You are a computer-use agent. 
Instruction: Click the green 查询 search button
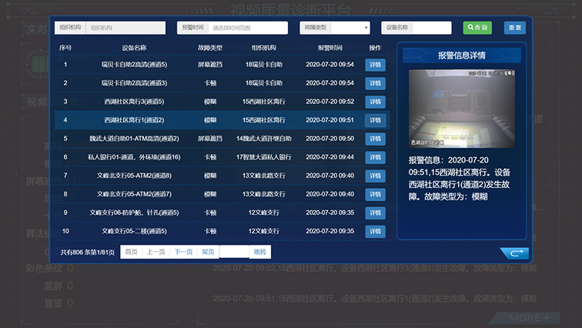477,28
